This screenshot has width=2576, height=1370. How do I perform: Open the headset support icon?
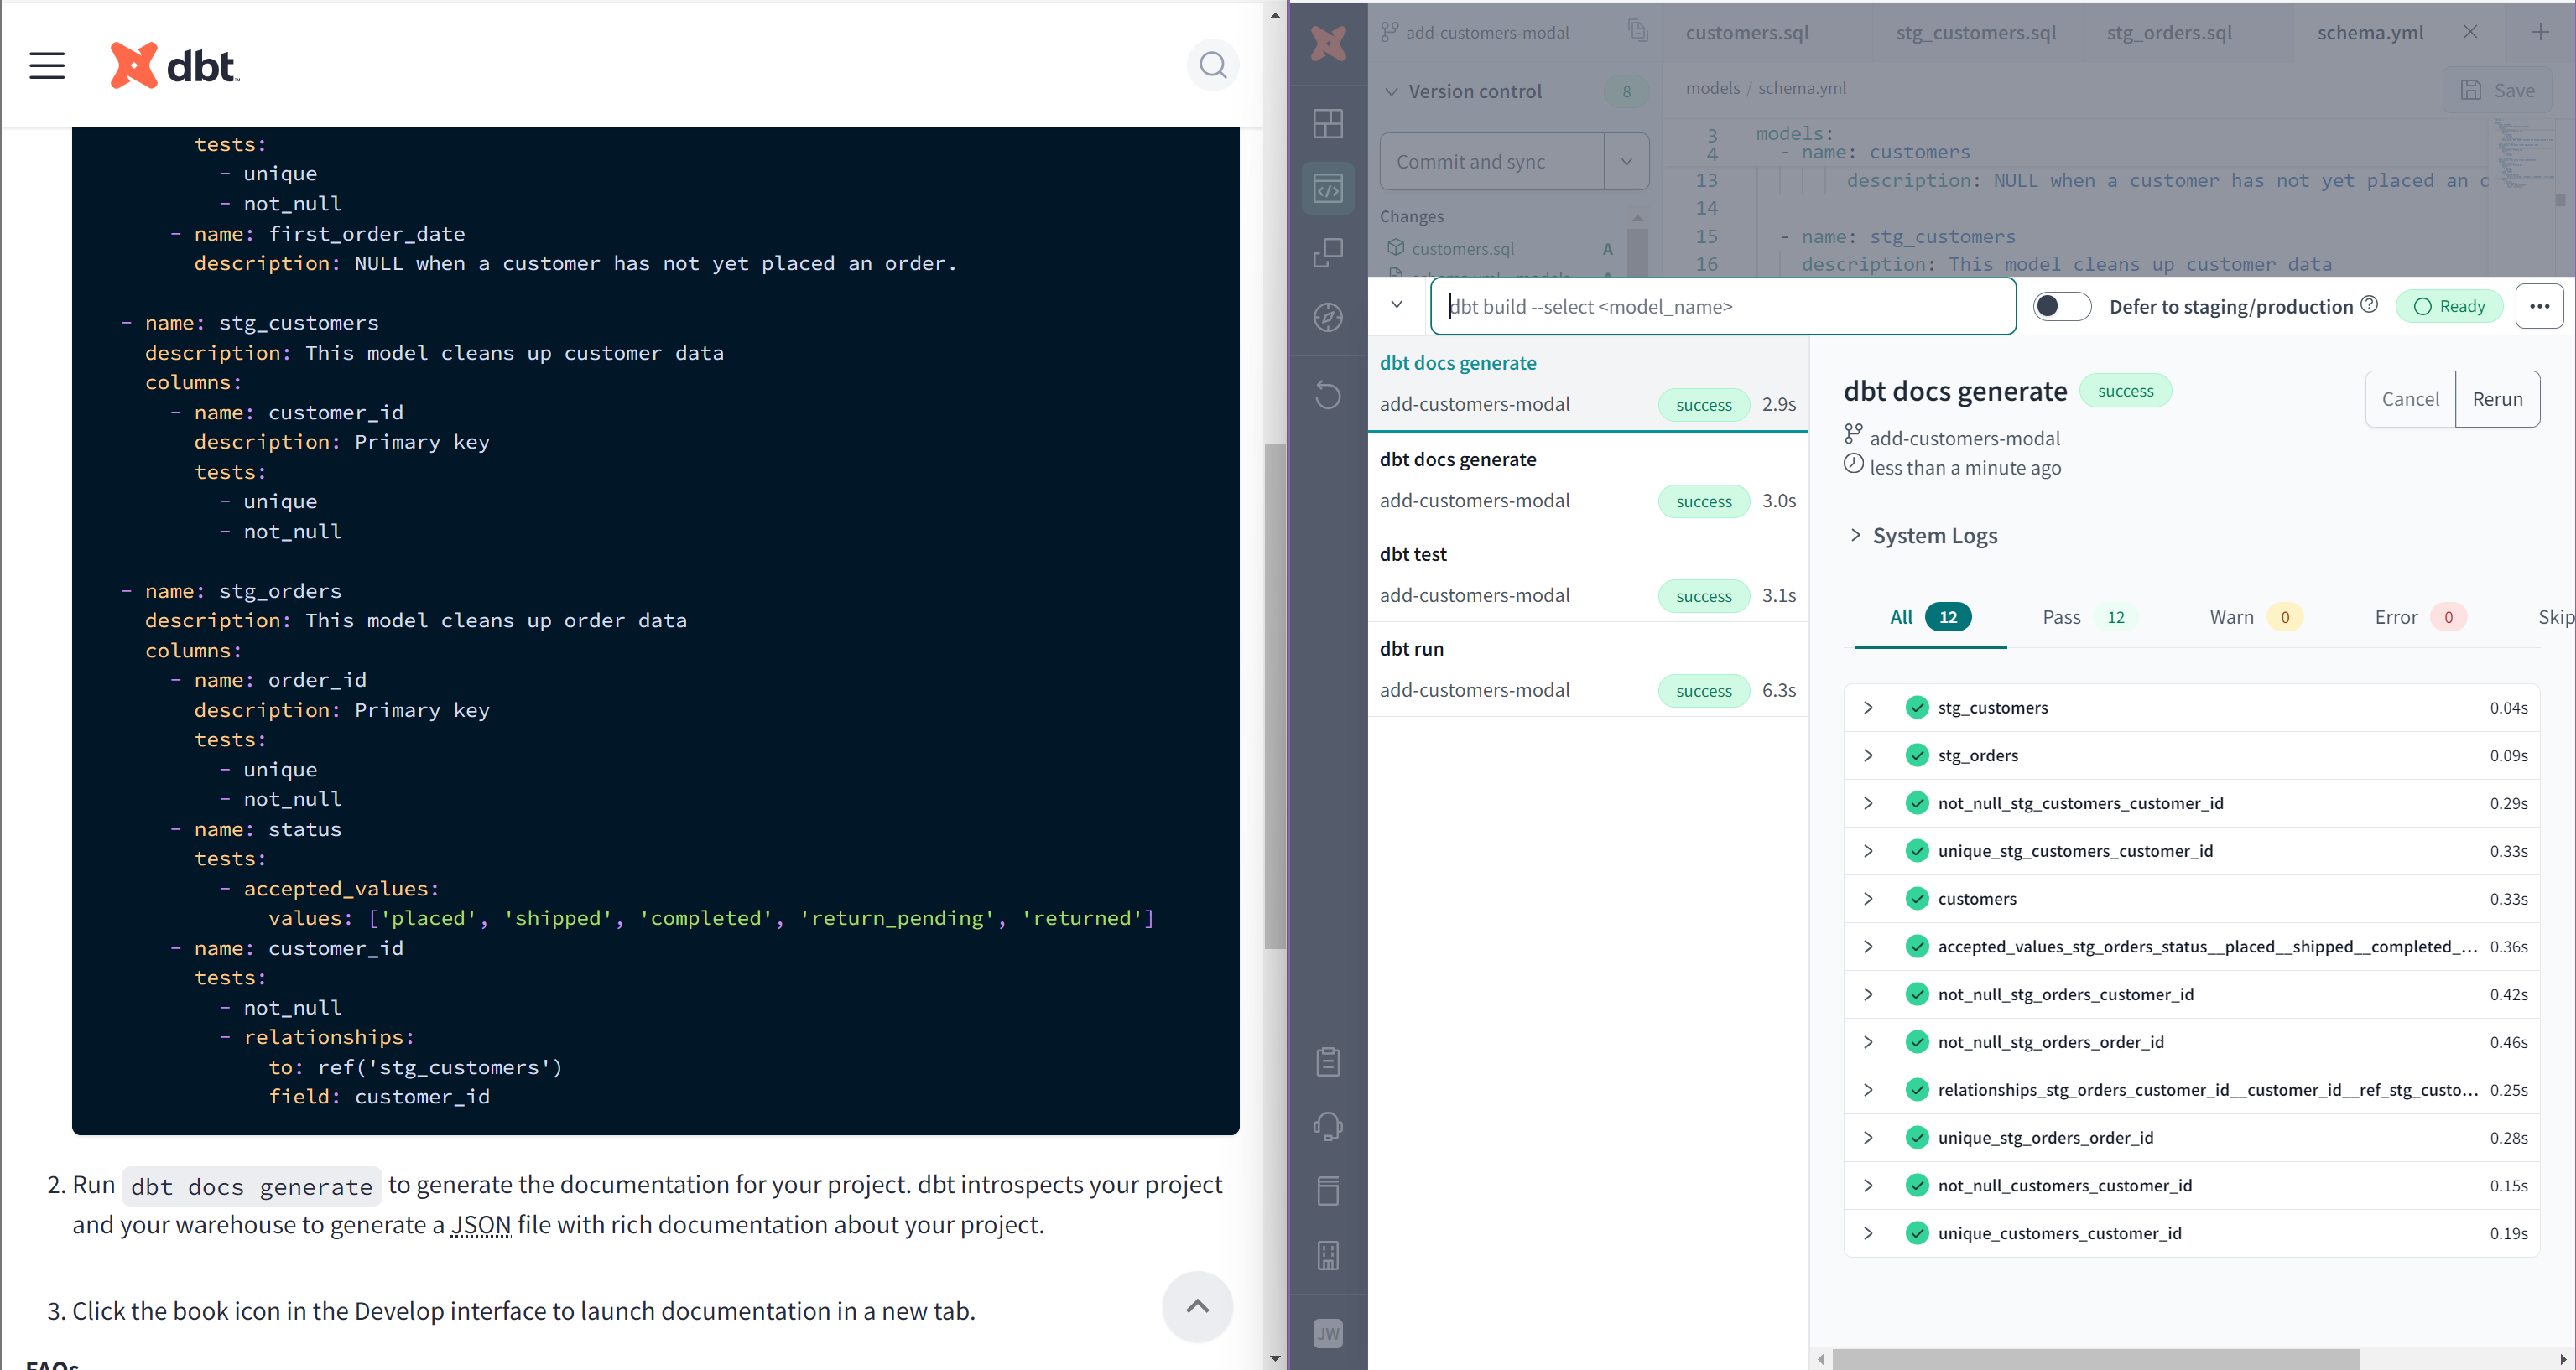click(1328, 1126)
